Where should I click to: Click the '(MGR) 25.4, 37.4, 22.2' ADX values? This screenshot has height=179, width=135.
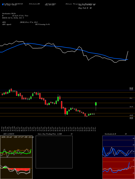29,22
